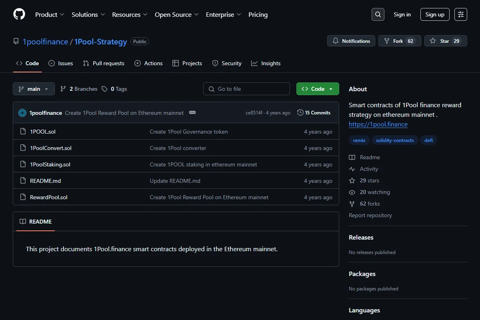Click the GitHub logo icon

click(x=19, y=14)
